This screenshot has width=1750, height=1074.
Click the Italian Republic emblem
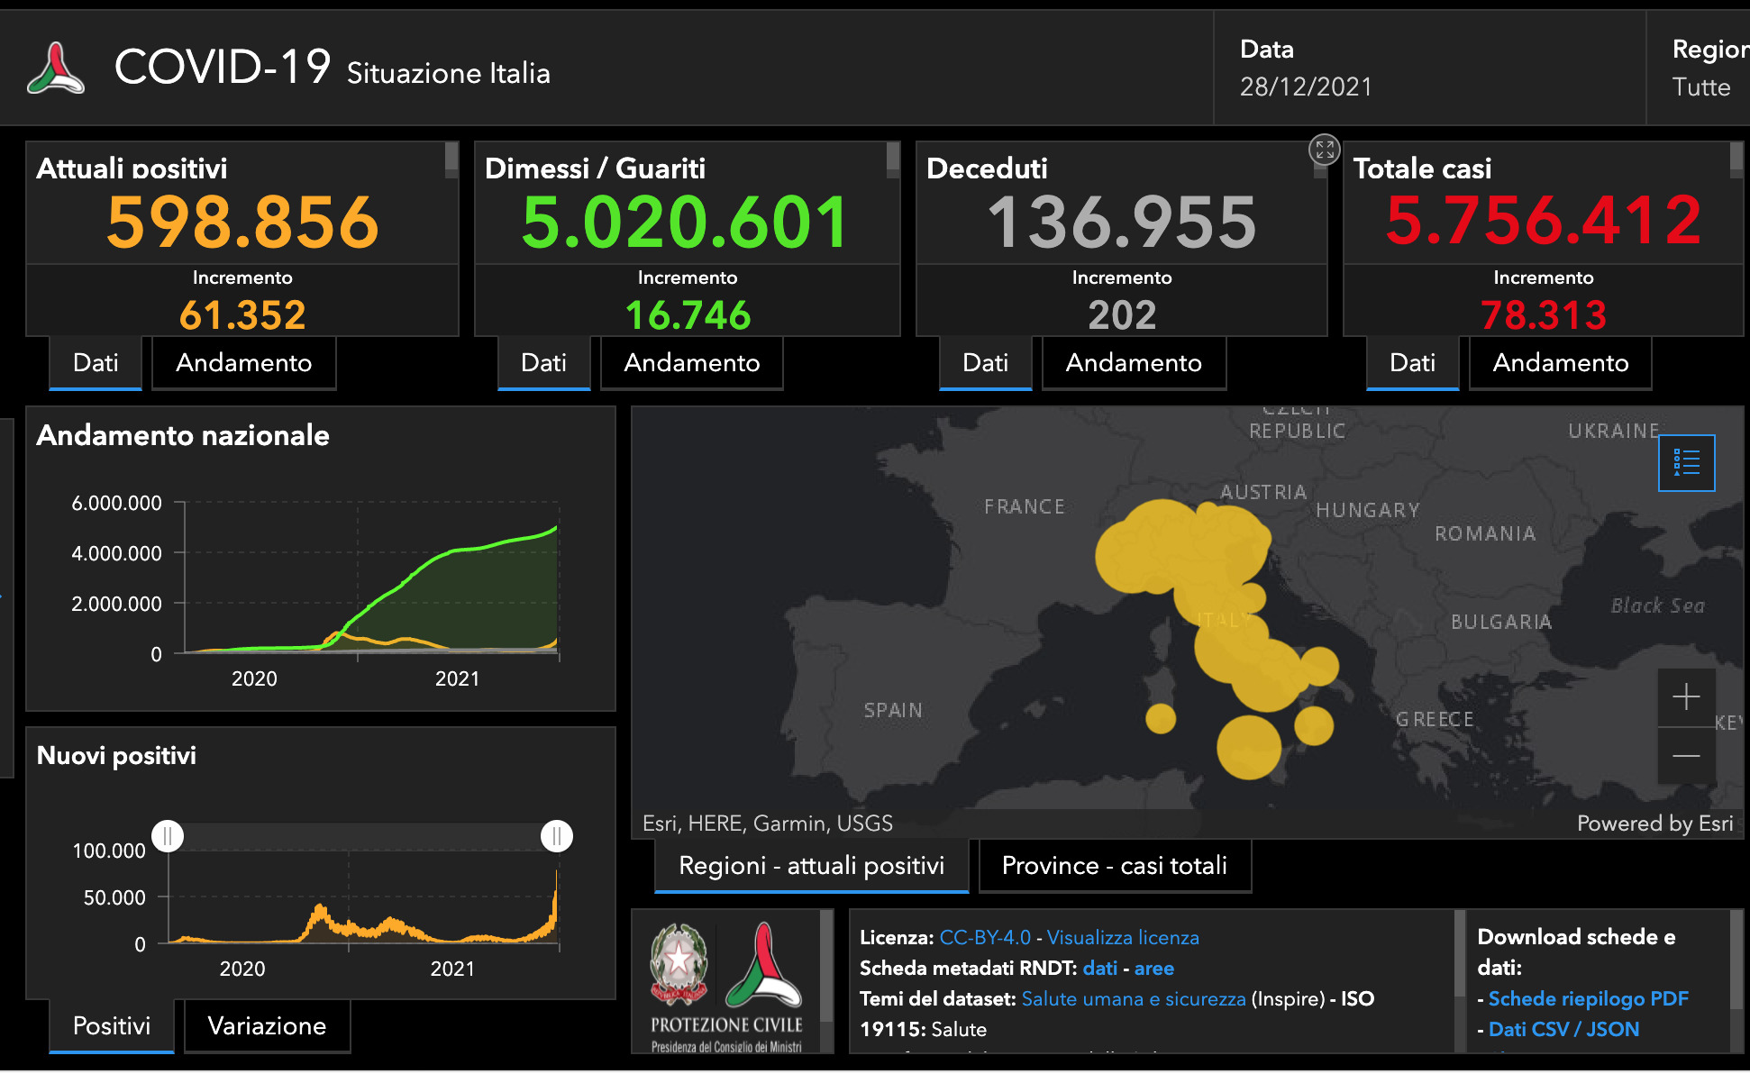coord(679,964)
